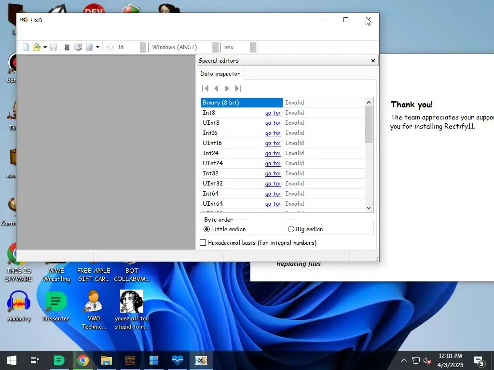Click the greyed Save floppy disk icon
This screenshot has width=494, height=370.
[x=53, y=48]
